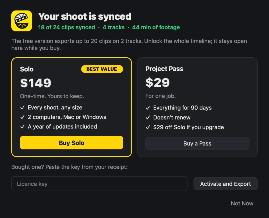Click 'Bought one? Paste the key' label
Image resolution: width=269 pixels, height=218 pixels.
[x=69, y=167]
